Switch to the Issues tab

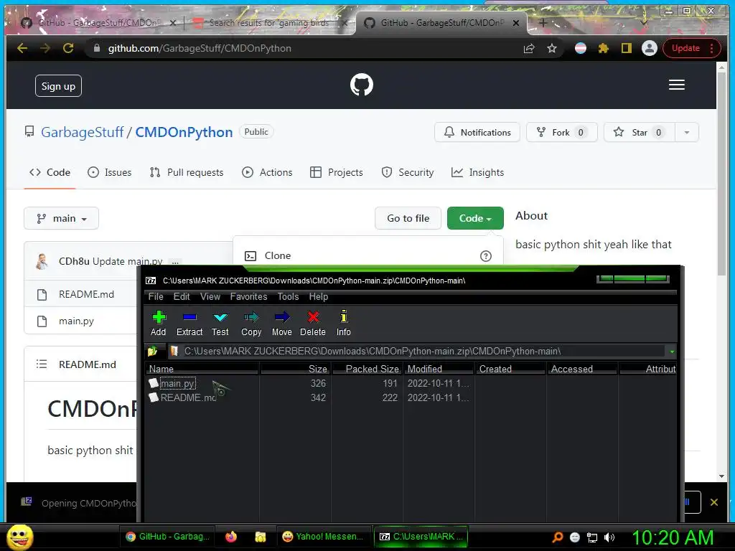click(110, 172)
